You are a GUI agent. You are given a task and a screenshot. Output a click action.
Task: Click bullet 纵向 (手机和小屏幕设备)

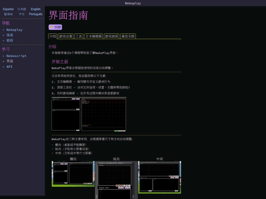coord(72,149)
